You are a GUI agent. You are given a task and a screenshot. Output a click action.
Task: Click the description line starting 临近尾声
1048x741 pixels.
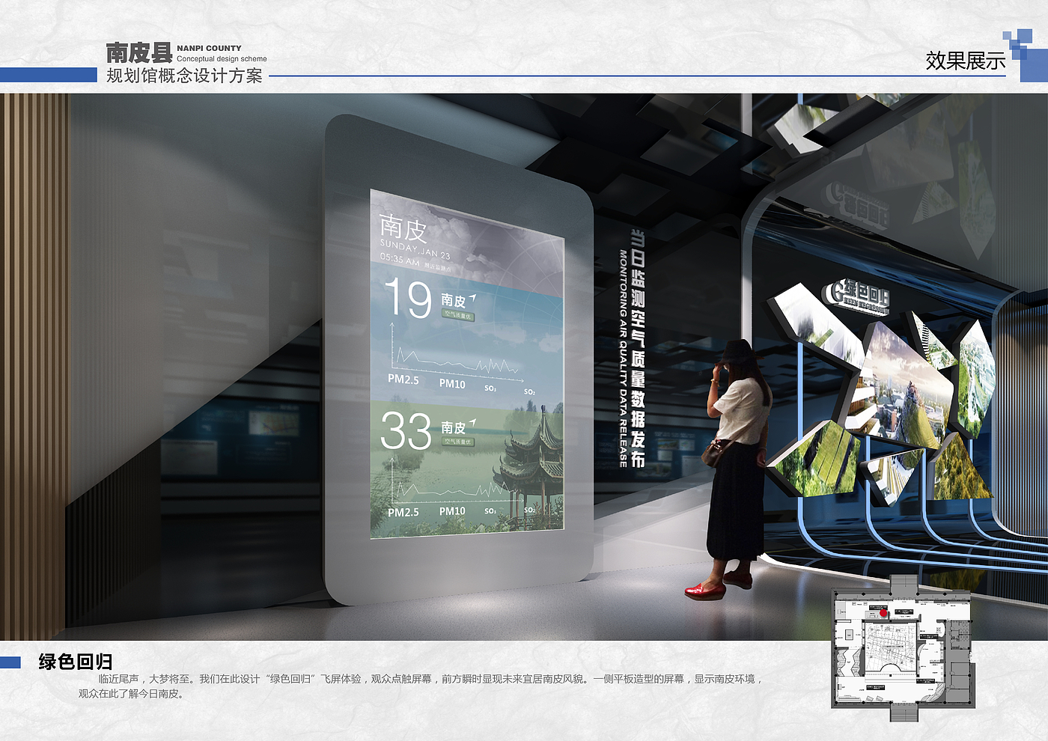pyautogui.click(x=430, y=679)
